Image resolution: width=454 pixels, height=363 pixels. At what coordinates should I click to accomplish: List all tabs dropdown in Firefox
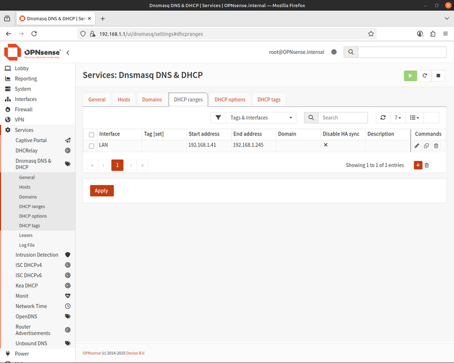point(447,19)
